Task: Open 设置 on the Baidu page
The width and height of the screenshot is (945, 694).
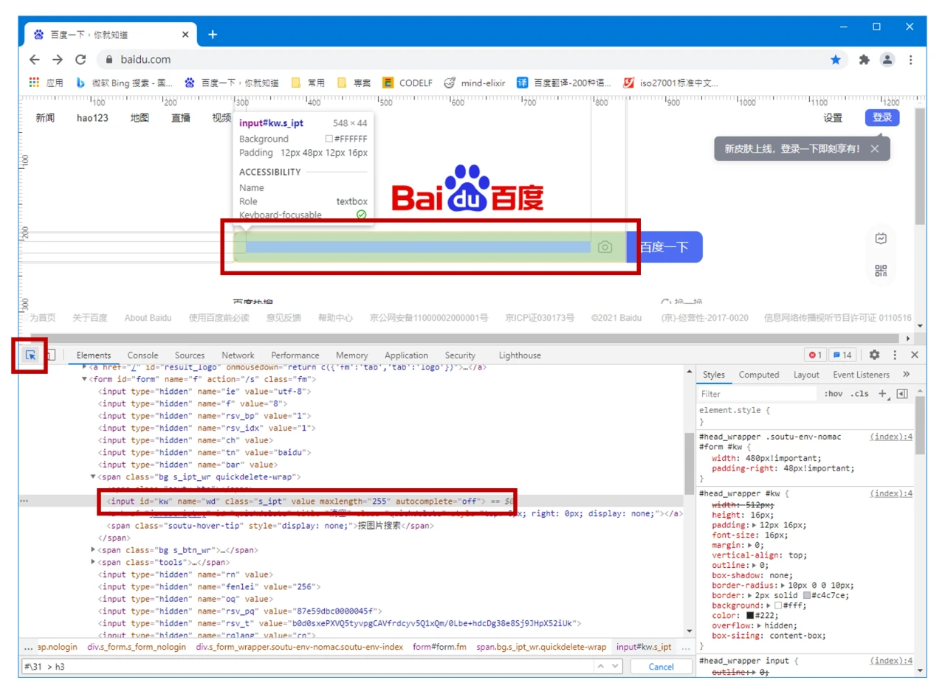Action: (x=834, y=118)
